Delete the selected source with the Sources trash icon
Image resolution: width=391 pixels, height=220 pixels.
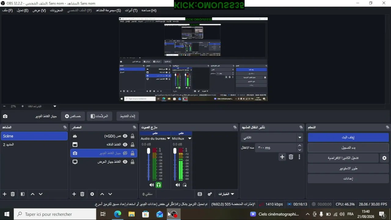pyautogui.click(x=82, y=194)
